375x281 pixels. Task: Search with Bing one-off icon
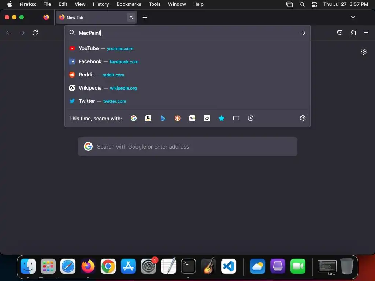point(163,118)
